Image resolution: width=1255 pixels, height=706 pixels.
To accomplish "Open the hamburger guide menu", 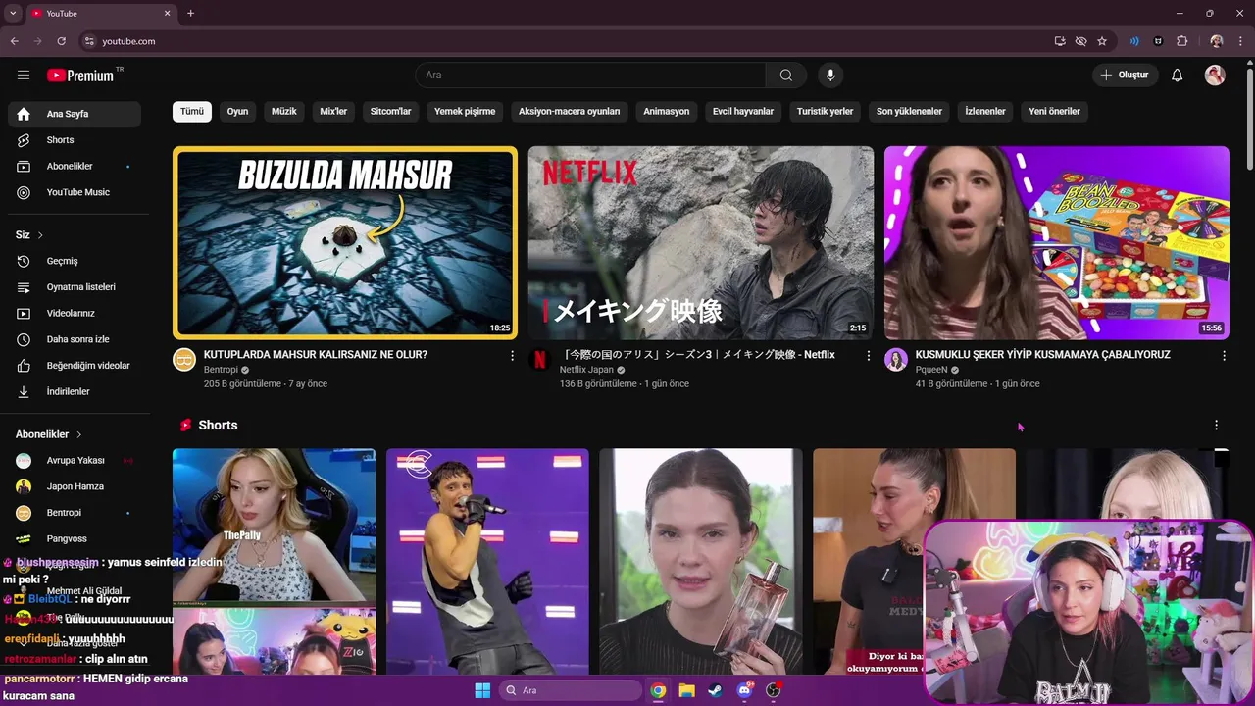I will coord(24,76).
